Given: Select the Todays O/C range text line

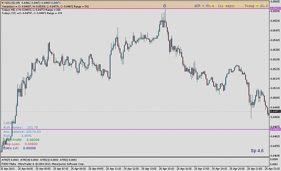Looking at the screenshot, I should (32, 13).
